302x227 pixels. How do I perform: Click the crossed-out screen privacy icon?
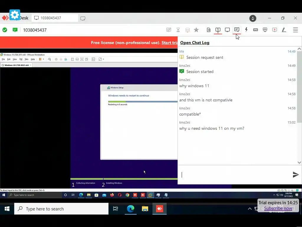coord(168,30)
